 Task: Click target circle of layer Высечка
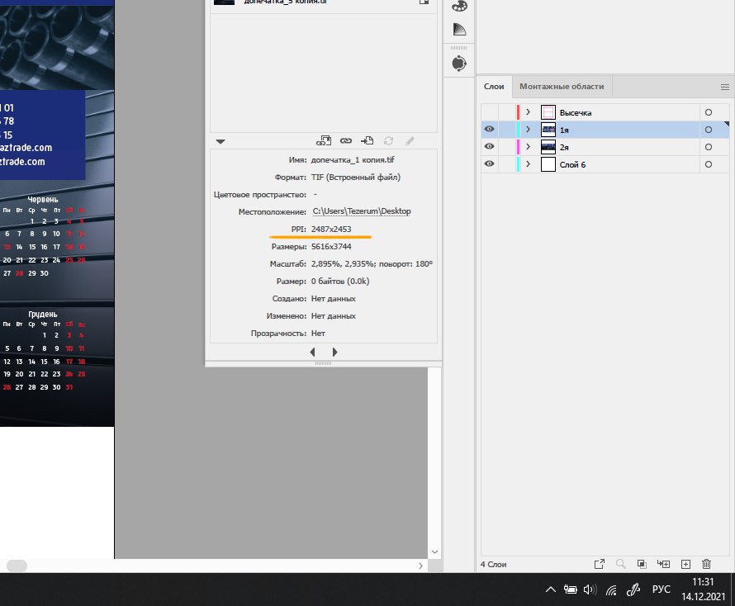[x=709, y=112]
